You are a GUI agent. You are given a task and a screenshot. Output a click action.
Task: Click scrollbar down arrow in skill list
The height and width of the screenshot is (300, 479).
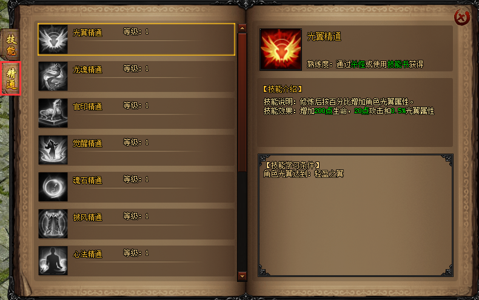[242, 276]
